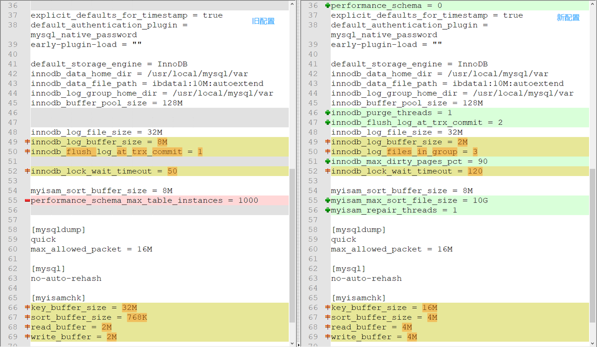Click the change marker beside key_buffer_size = 32M
The width and height of the screenshot is (597, 347).
click(x=28, y=308)
